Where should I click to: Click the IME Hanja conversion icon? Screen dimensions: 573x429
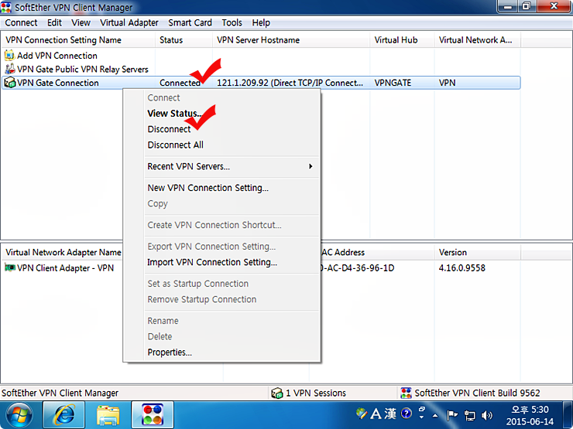(390, 414)
